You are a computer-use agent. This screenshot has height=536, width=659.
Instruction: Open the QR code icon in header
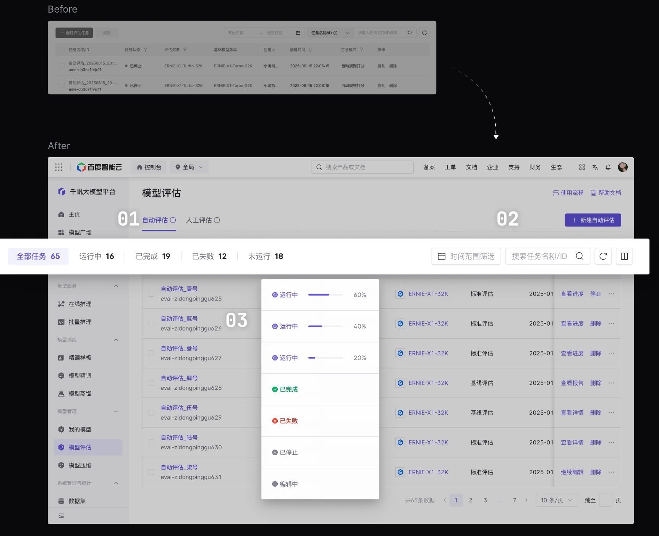click(582, 167)
